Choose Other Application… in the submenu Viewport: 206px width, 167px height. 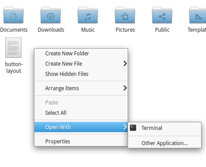[165, 143]
